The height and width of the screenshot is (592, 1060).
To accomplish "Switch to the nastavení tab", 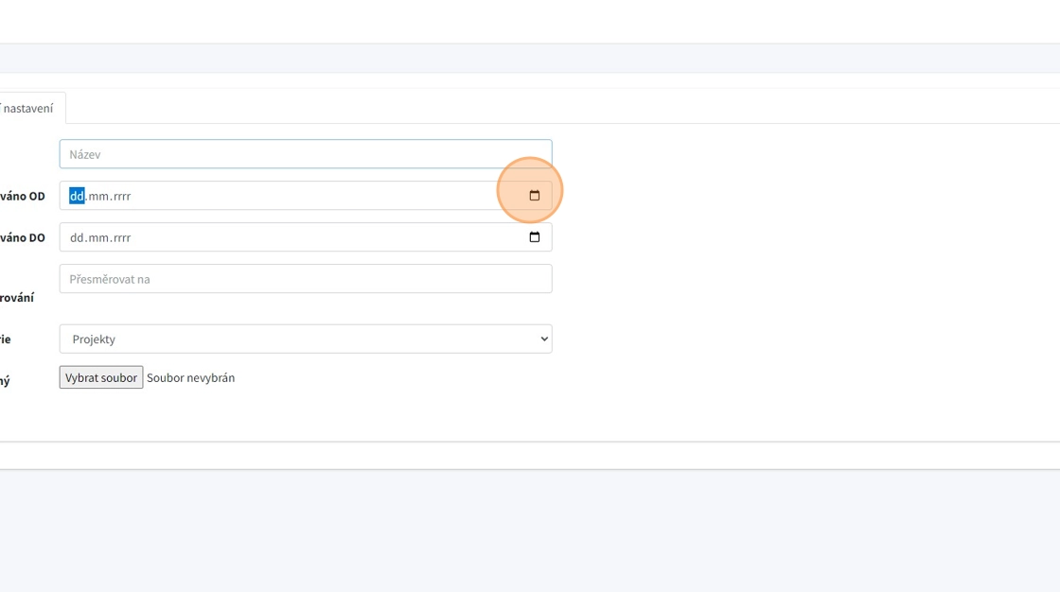I will click(x=28, y=109).
